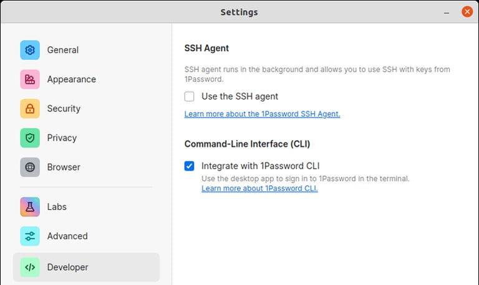Close the Settings window
Image resolution: width=479 pixels, height=285 pixels.
(467, 12)
